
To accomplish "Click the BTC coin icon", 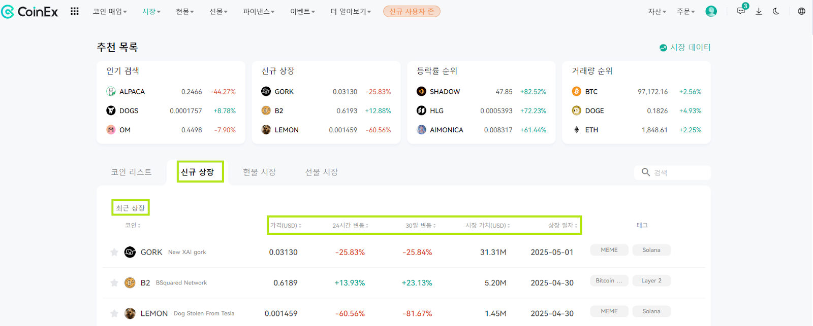I will click(x=576, y=91).
